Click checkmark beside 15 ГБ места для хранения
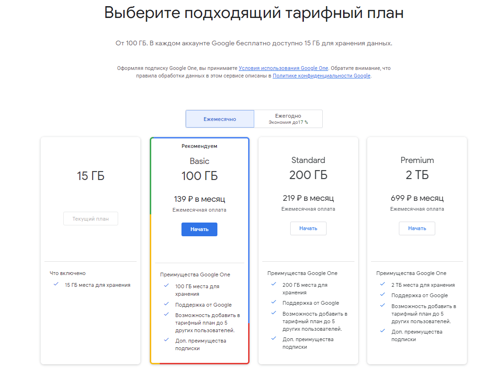 pyautogui.click(x=56, y=284)
